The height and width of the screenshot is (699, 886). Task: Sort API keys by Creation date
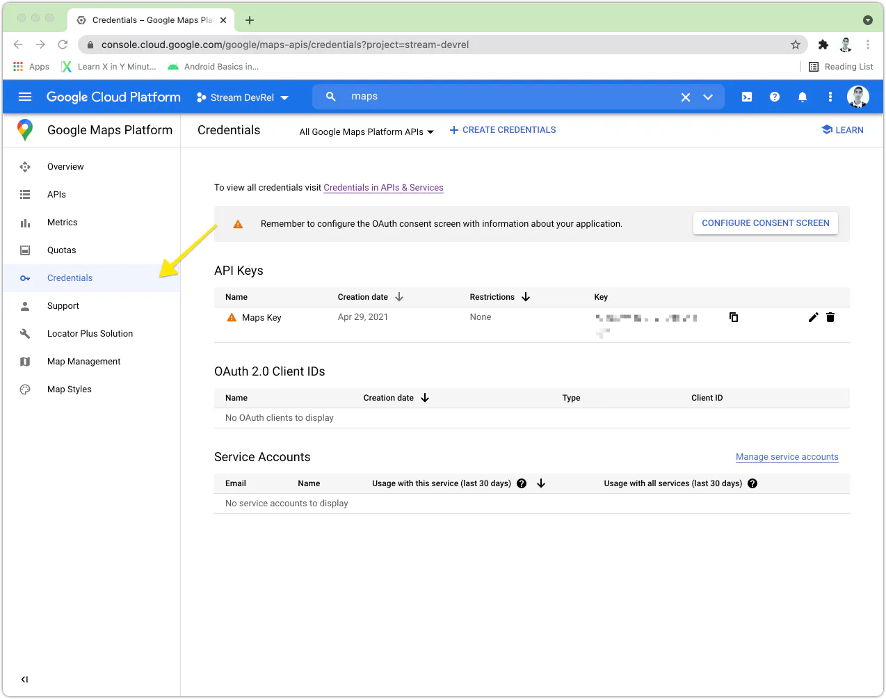[370, 297]
